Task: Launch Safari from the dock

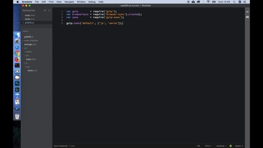Action: 17,47
